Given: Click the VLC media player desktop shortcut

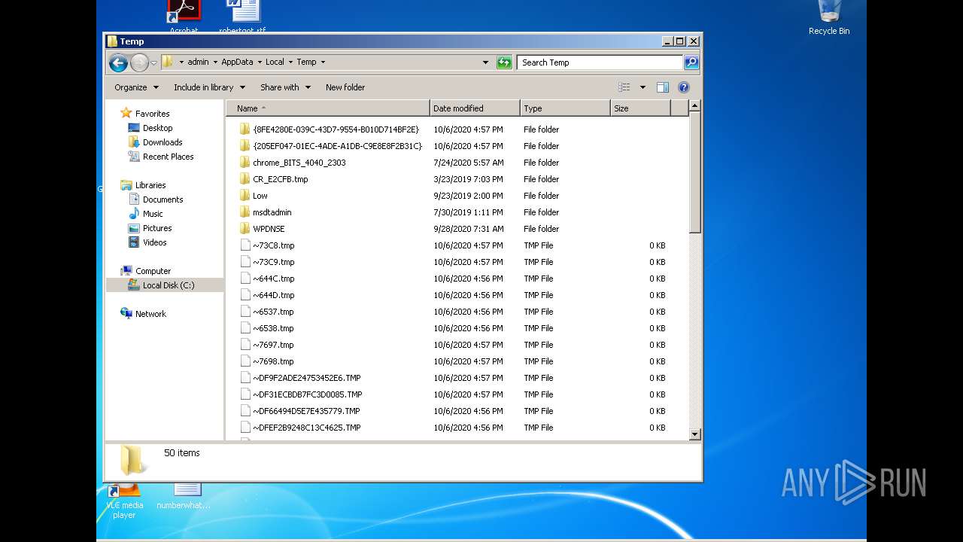Looking at the screenshot, I should (x=124, y=501).
